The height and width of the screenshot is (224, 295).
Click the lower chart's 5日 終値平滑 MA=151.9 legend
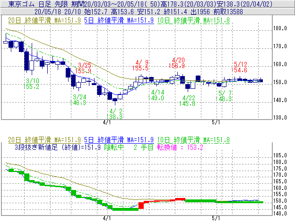click(119, 140)
